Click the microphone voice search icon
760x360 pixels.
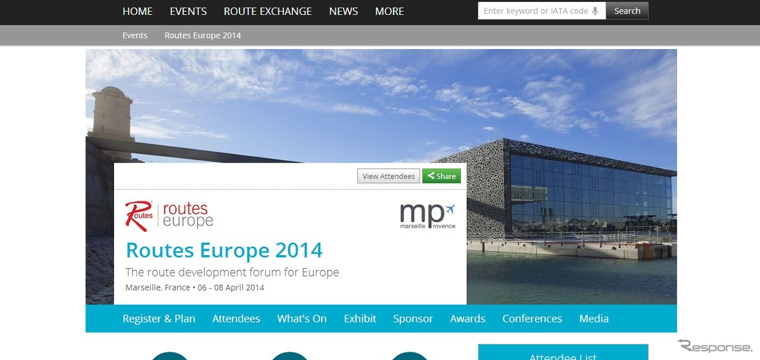[x=595, y=11]
